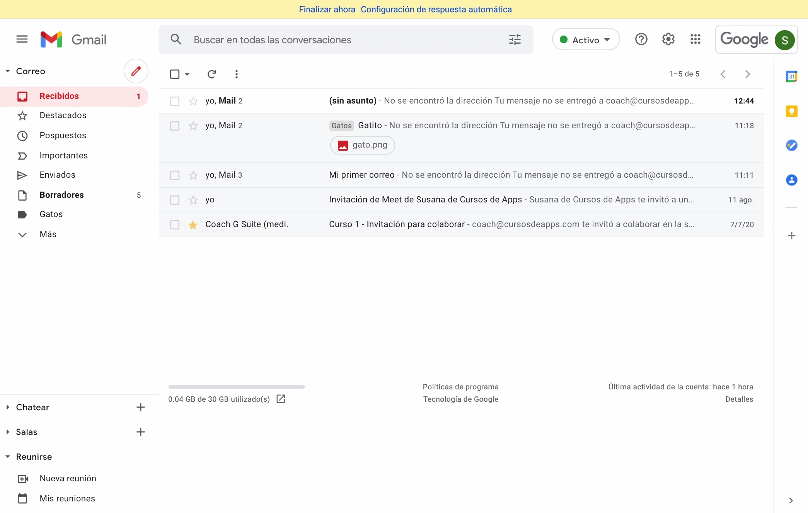This screenshot has height=513, width=808.
Task: Open the Settings gear icon
Action: pos(668,39)
